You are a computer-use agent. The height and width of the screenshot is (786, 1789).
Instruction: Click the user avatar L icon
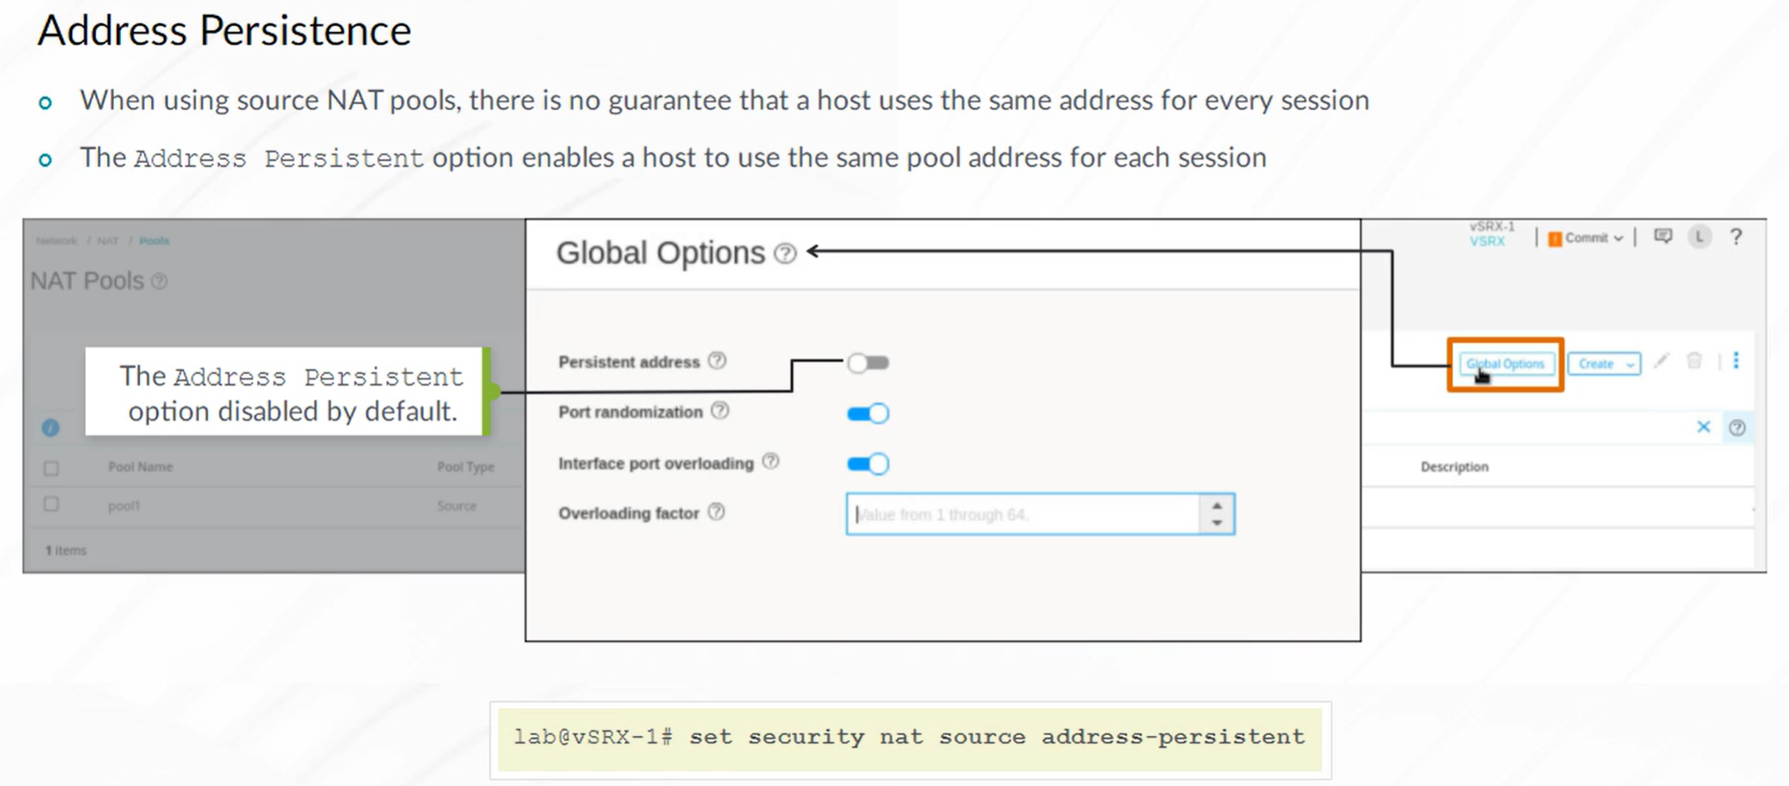pyautogui.click(x=1699, y=237)
